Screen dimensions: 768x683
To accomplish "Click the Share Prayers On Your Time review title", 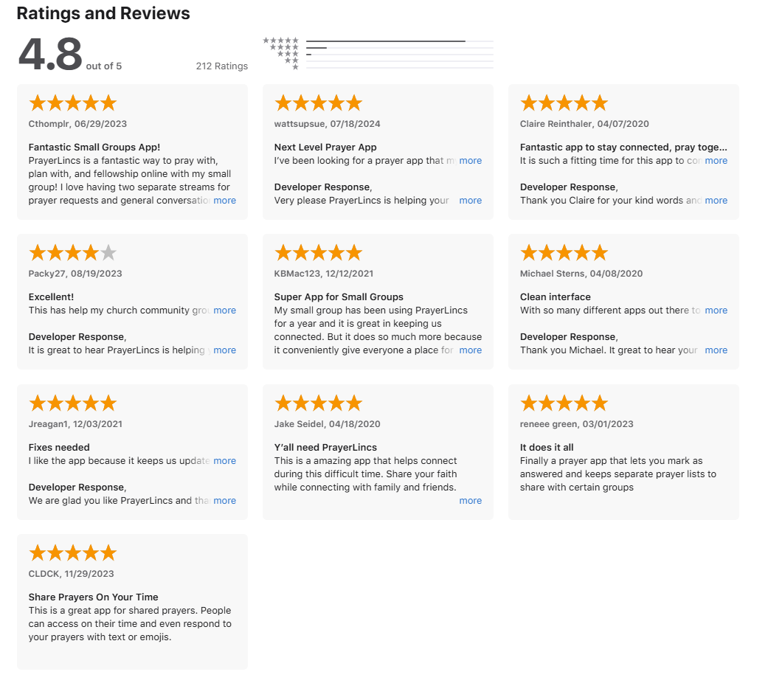I will [93, 597].
